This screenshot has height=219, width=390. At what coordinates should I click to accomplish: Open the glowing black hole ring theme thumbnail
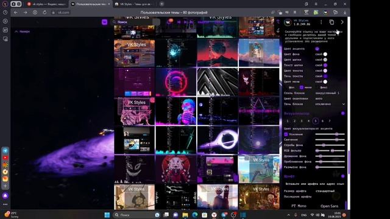[218, 140]
